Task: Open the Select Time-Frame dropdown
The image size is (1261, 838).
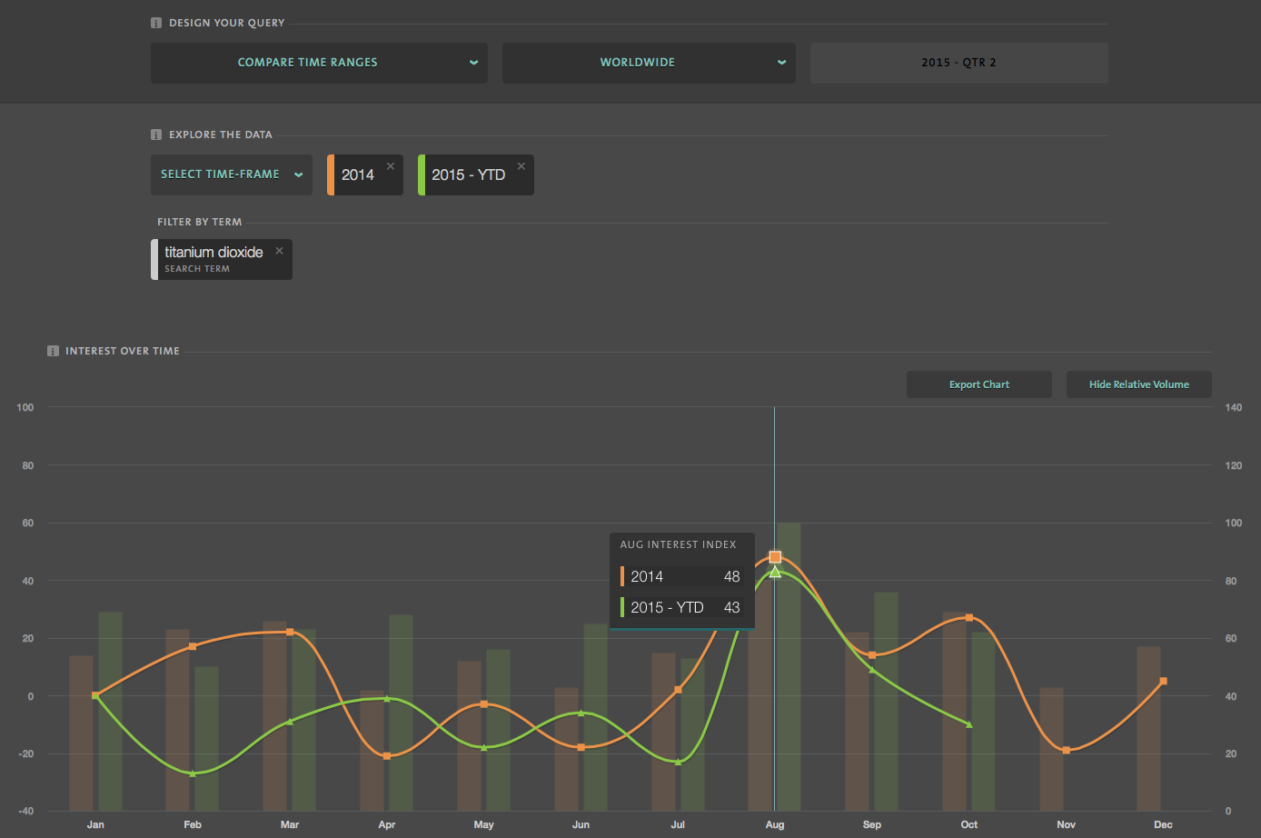Action: click(x=231, y=175)
